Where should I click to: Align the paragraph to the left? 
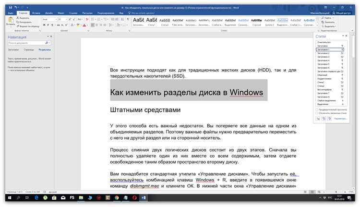[x=93, y=25]
